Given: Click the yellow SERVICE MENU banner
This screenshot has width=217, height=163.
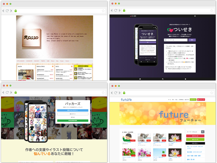Looking at the screenshot, I should [x=83, y=66].
